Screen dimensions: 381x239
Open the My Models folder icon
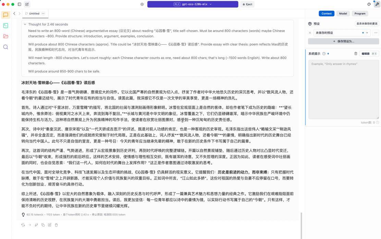[x=5, y=36]
